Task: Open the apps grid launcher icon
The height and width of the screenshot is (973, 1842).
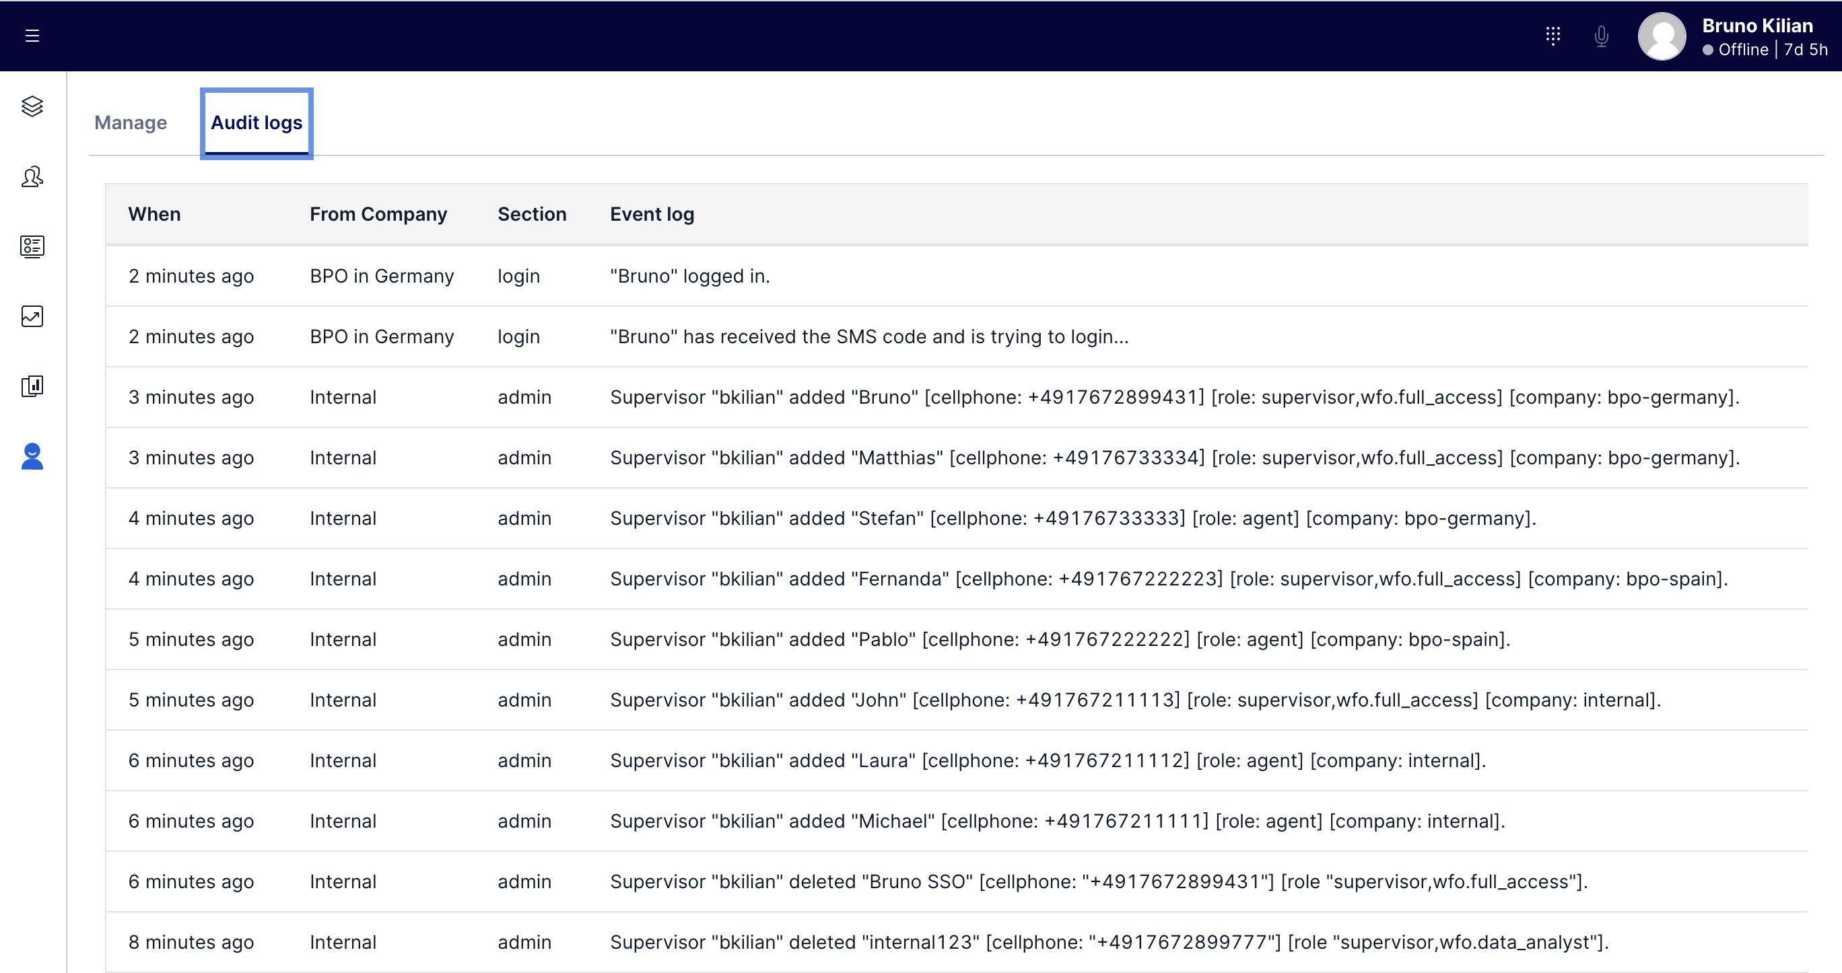Action: point(1553,36)
